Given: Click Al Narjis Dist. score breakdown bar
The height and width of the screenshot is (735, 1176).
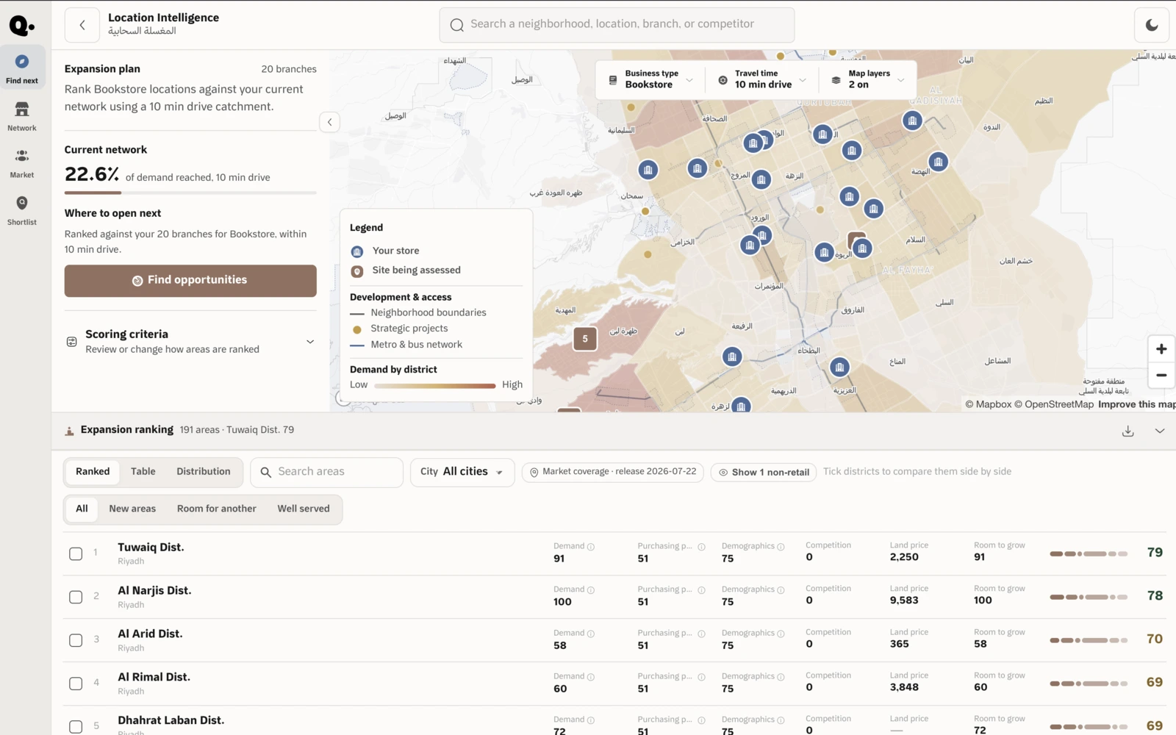Looking at the screenshot, I should point(1089,597).
